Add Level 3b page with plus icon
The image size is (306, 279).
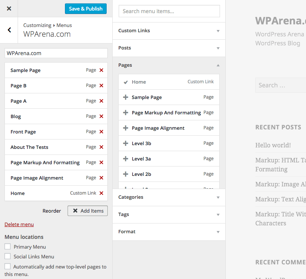[x=126, y=144]
